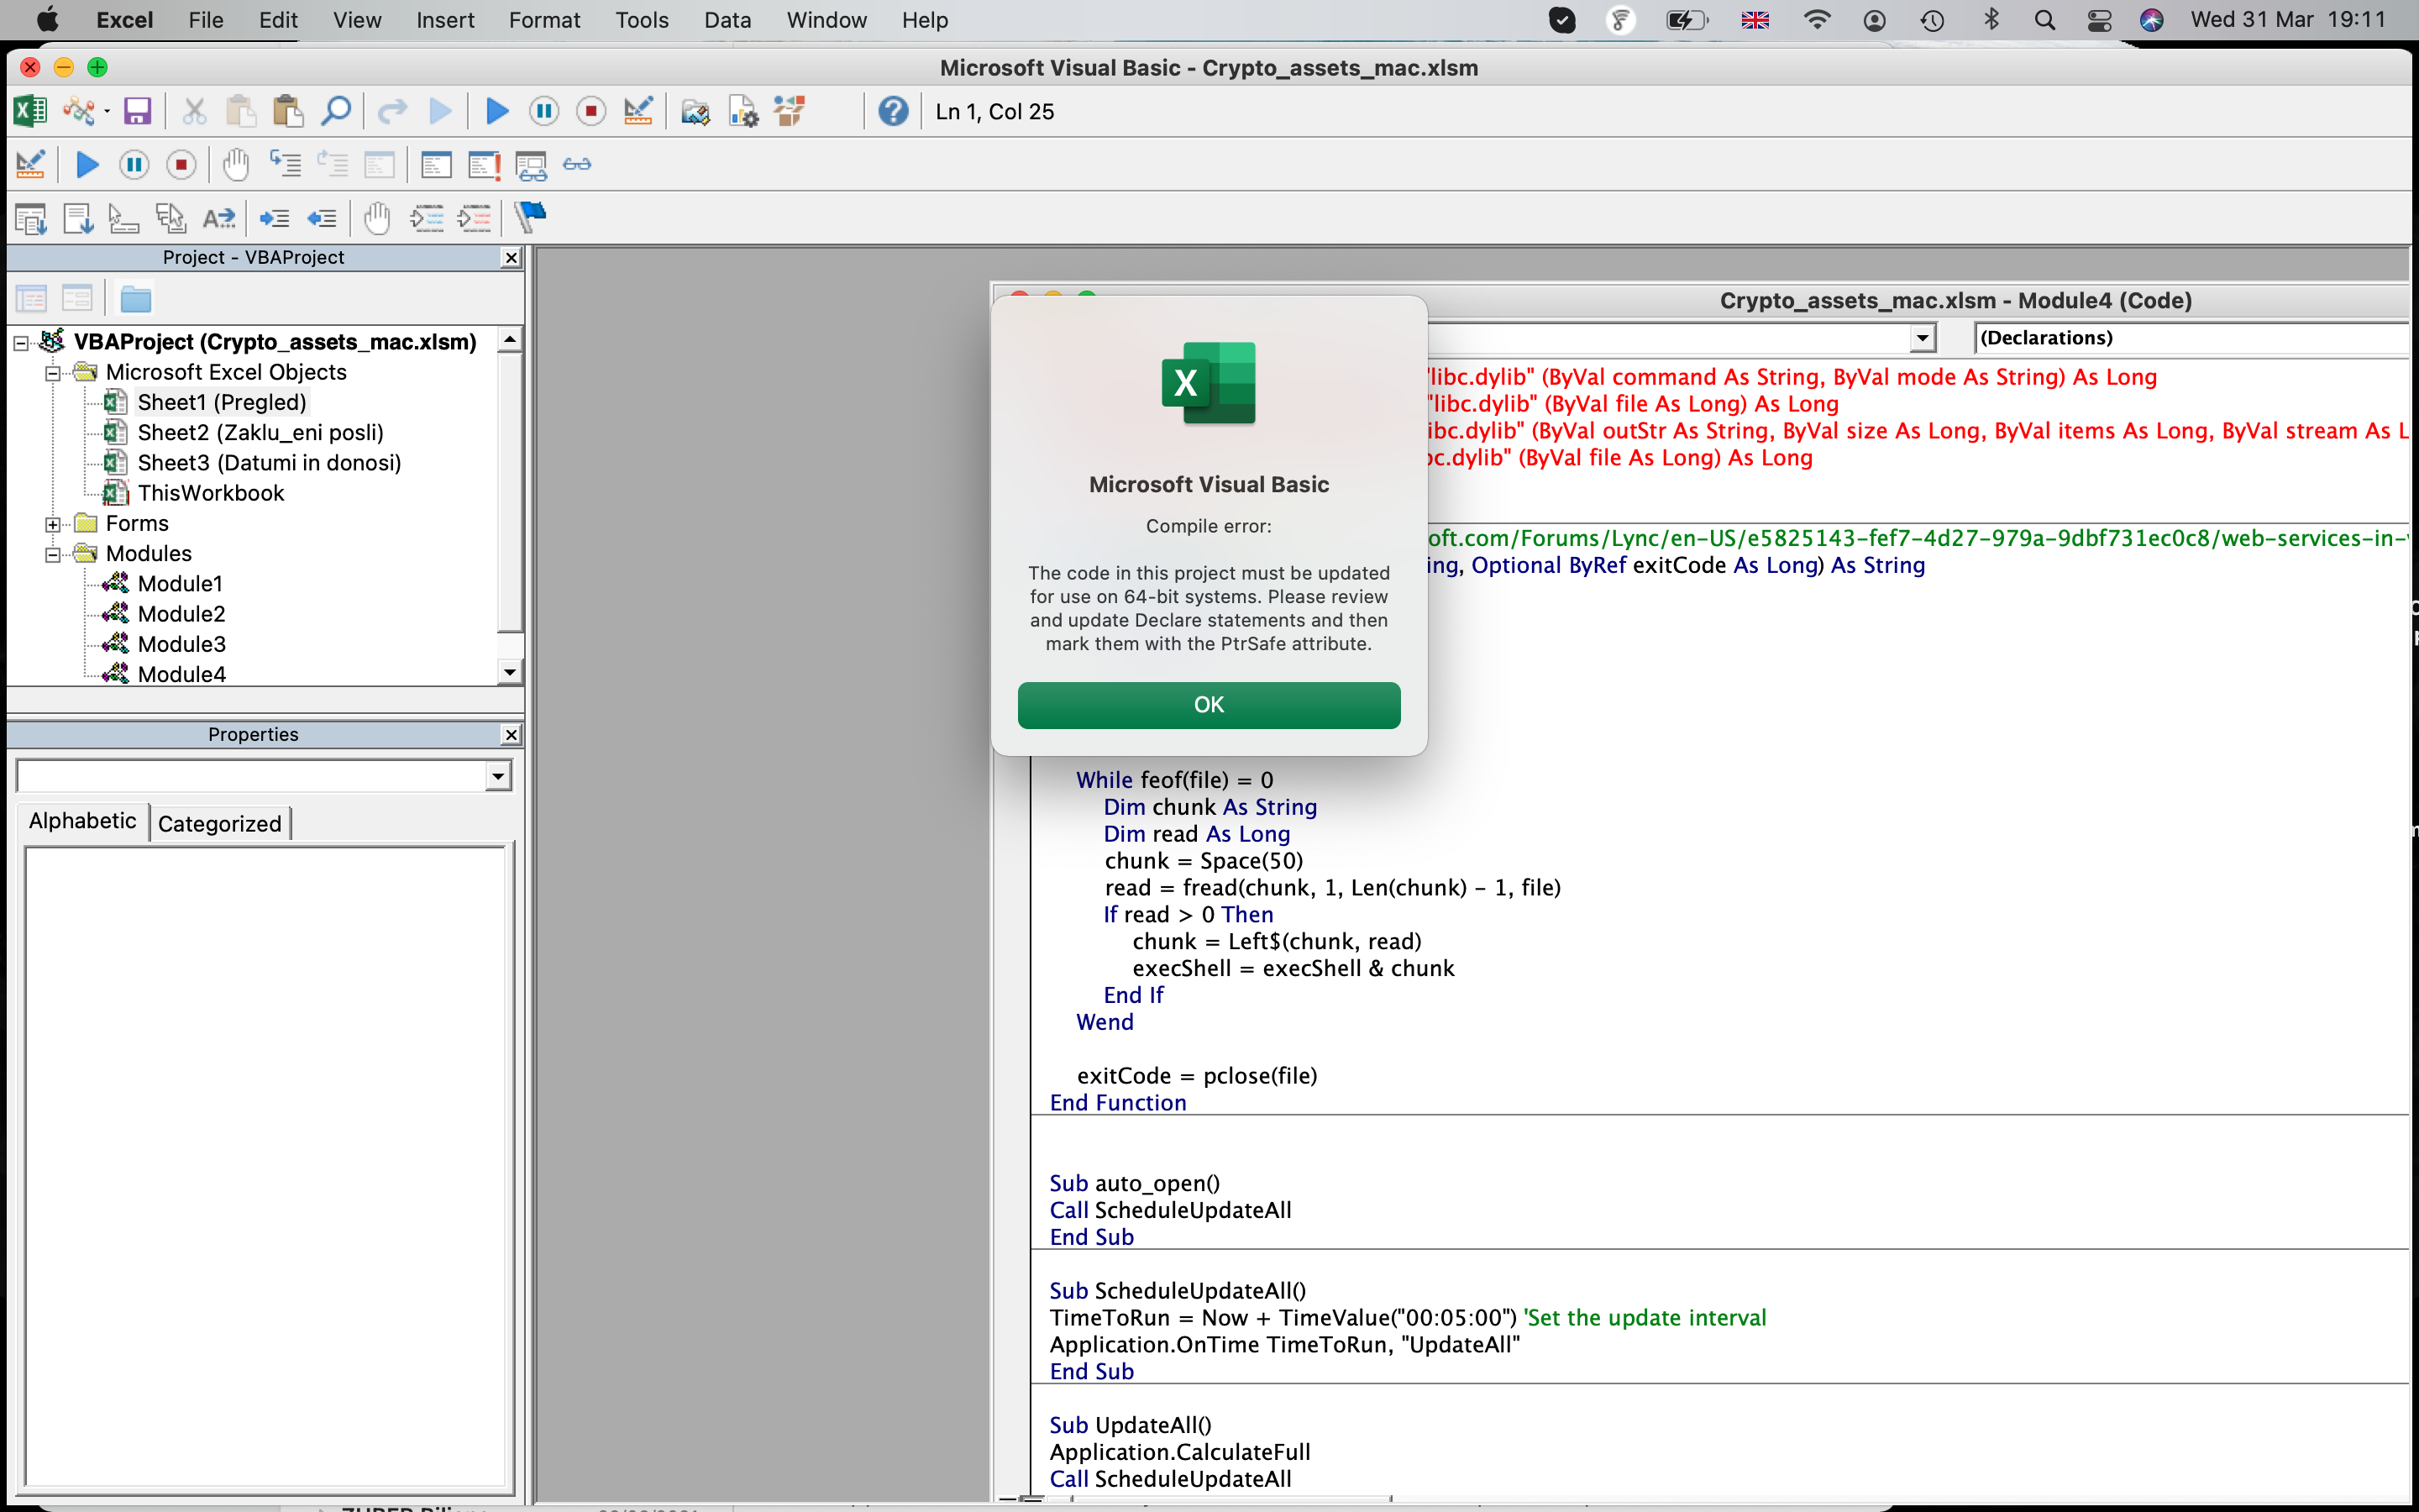Select Module2 in project tree
The image size is (2419, 1512).
[181, 614]
